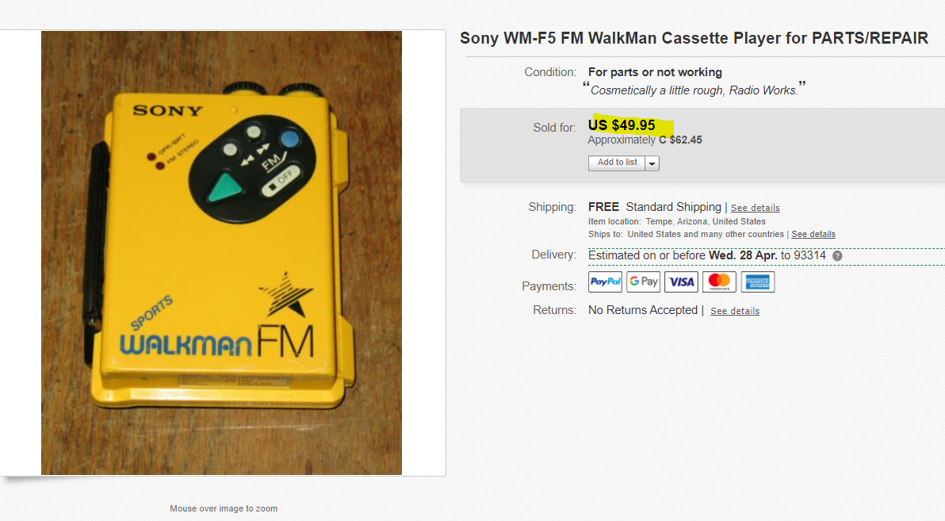Image resolution: width=945 pixels, height=521 pixels.
Task: Click the Google Pay payment icon
Action: coord(644,282)
